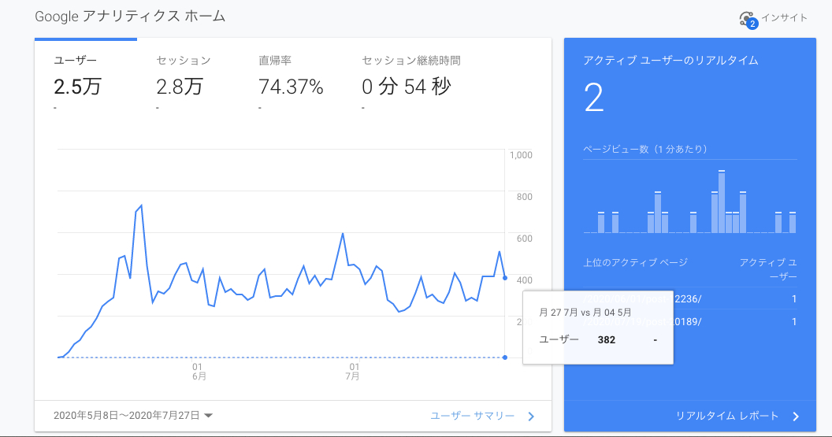
Task: Click the 0 分 54 秒 duration value
Action: pyautogui.click(x=407, y=87)
